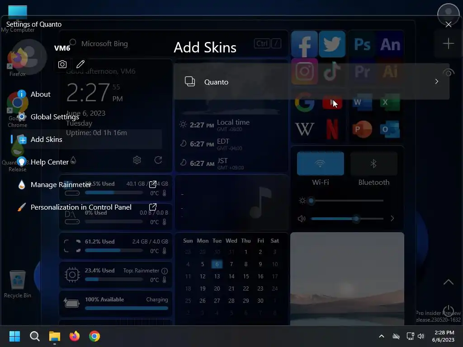Open the Twitter shortcut tile
The height and width of the screenshot is (347, 463).
(332, 44)
